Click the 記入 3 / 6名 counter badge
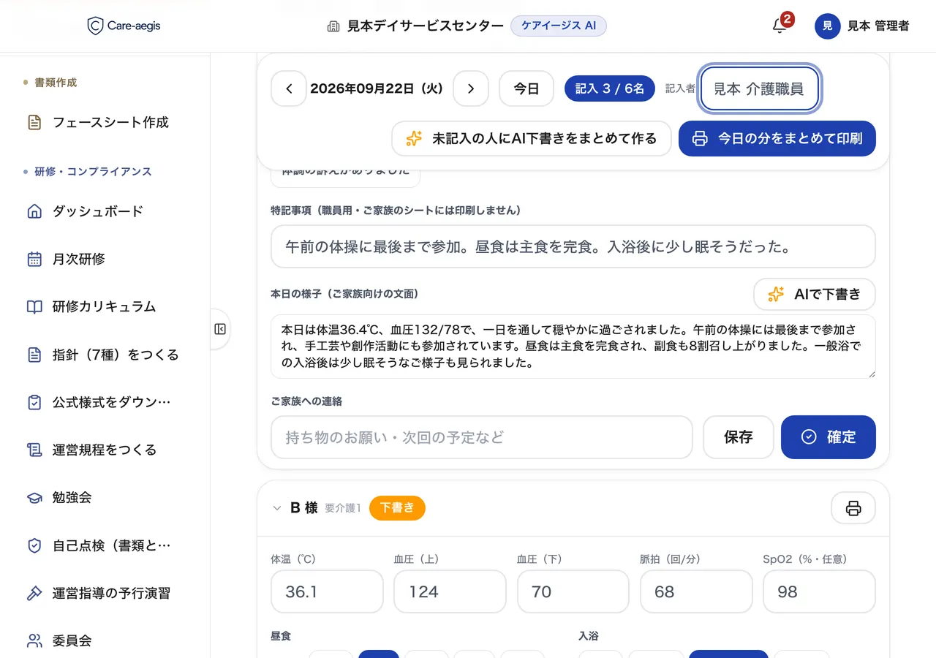 (610, 88)
